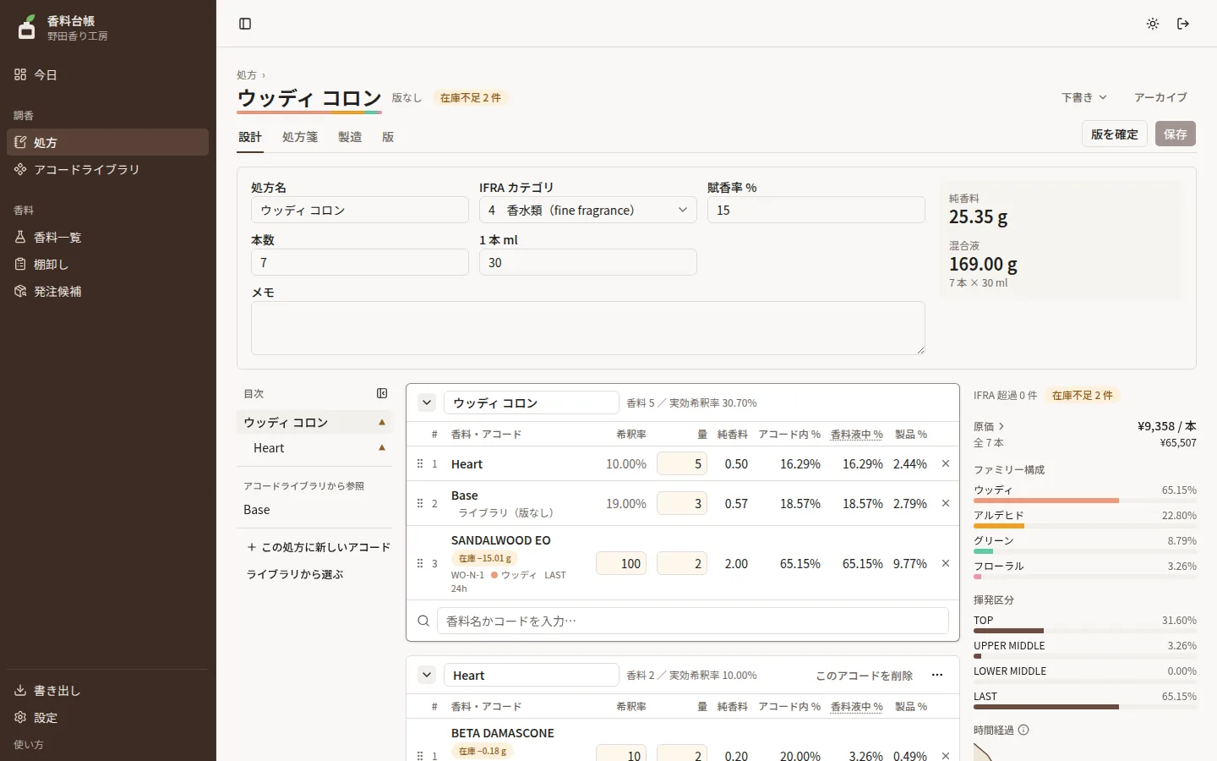
Task: Click 処方 breadcrumb link
Action: (x=247, y=75)
